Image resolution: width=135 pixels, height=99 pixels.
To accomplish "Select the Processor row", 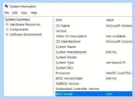I will point(94,73).
